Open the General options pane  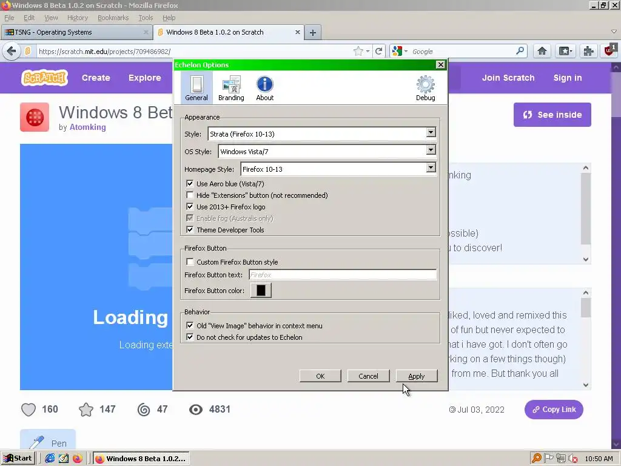[196, 87]
